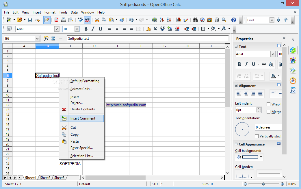This screenshot has width=301, height=189.
Task: Open the Data menu
Action: [74, 12]
